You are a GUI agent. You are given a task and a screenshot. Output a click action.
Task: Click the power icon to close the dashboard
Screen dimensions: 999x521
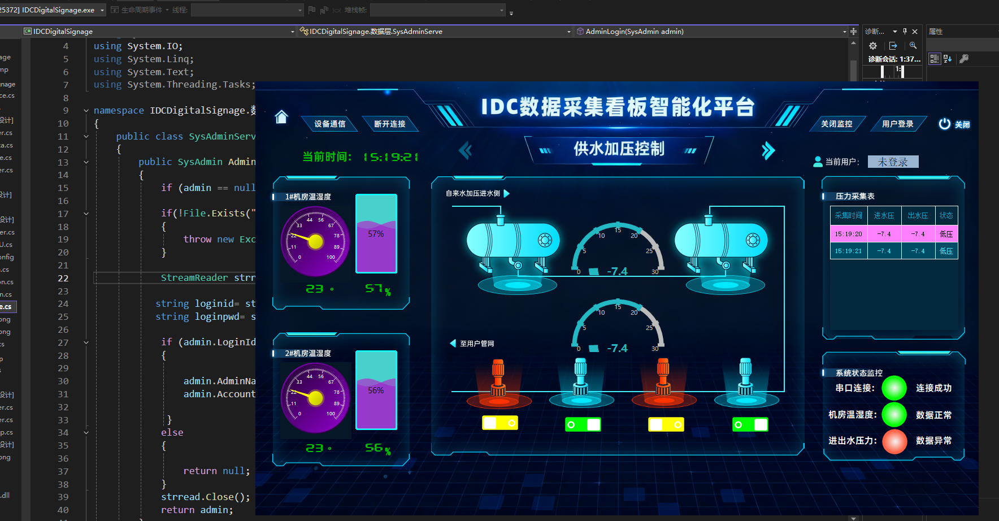pyautogui.click(x=944, y=124)
